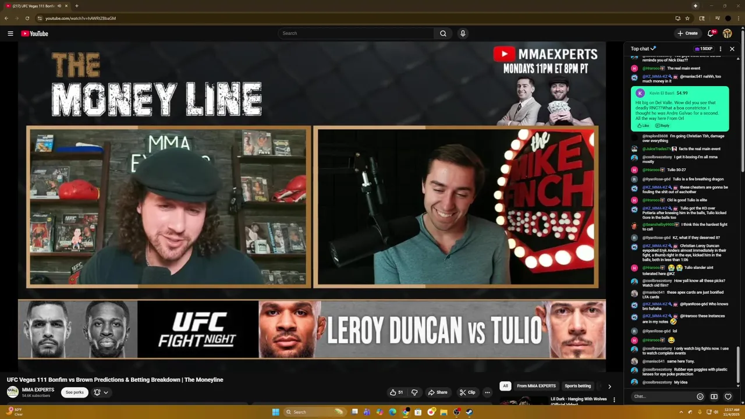Image resolution: width=745 pixels, height=419 pixels.
Task: Click chat message 'Tulio 30-27'
Action: [676, 170]
